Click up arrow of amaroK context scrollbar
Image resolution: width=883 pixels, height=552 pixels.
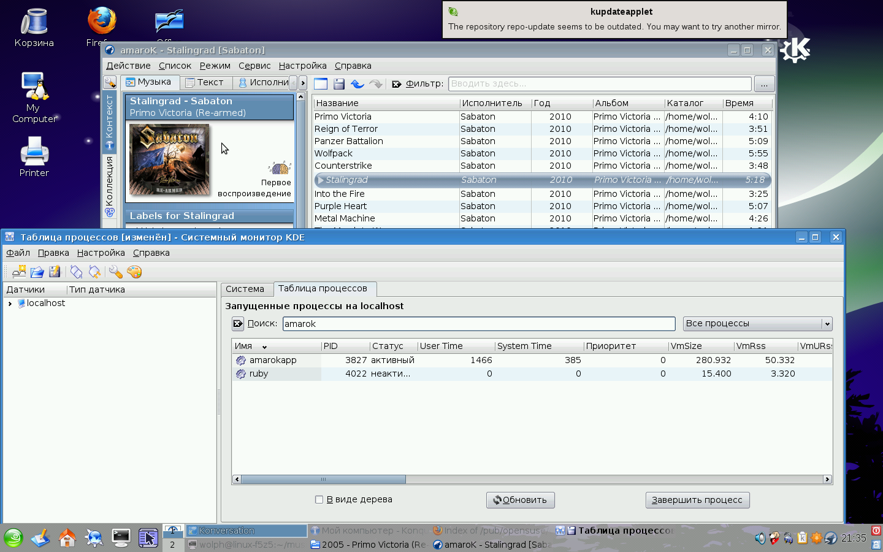[x=300, y=97]
